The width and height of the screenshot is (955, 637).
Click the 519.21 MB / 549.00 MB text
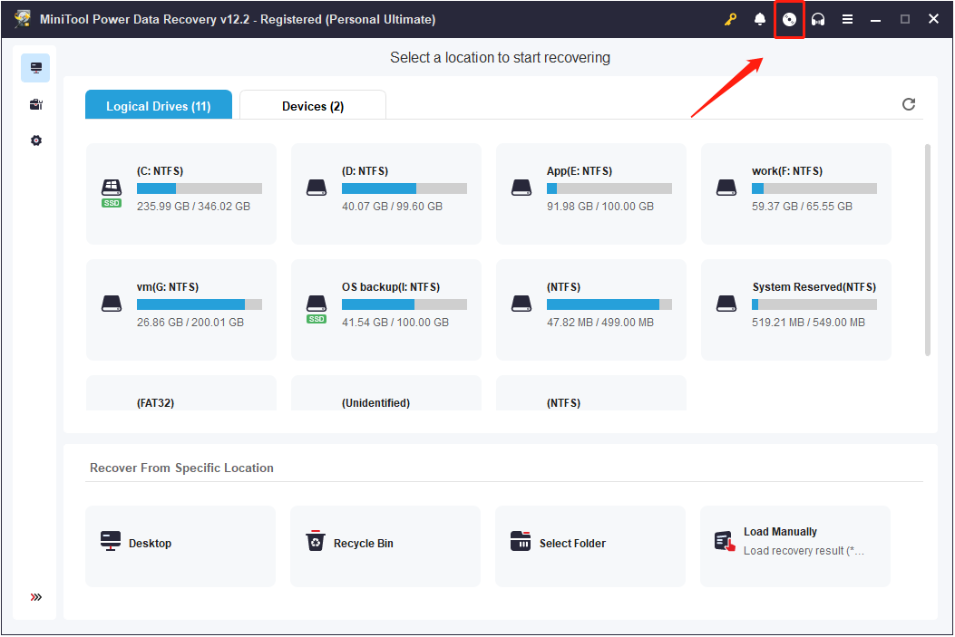coord(808,323)
